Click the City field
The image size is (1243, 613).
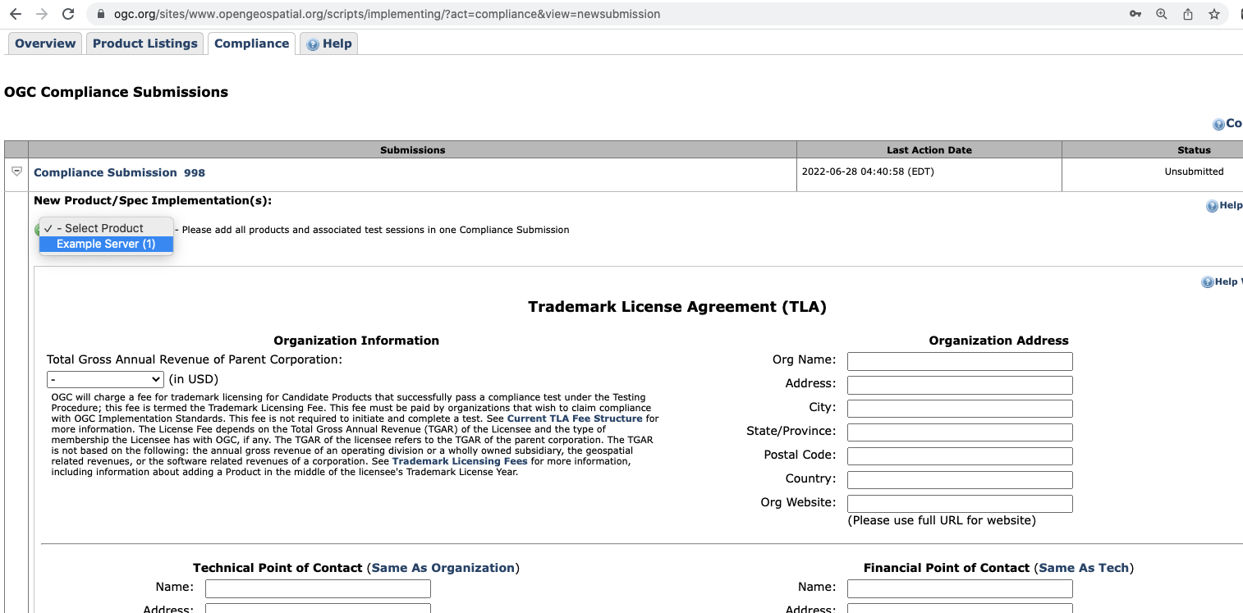960,409
